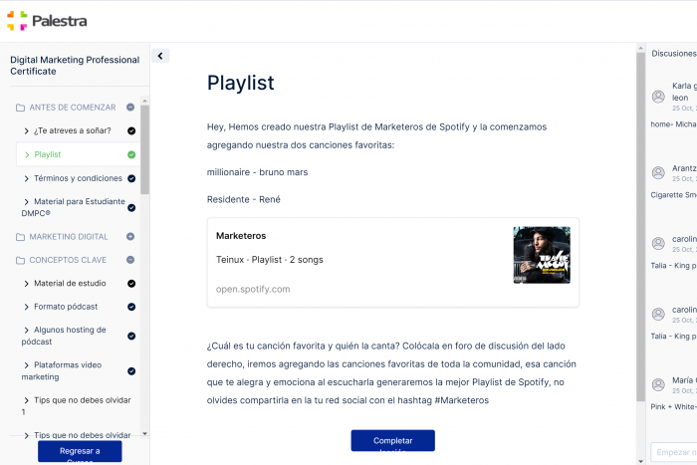This screenshot has width=697, height=465.
Task: Open the Términos y condiciones lesson
Action: [x=78, y=178]
